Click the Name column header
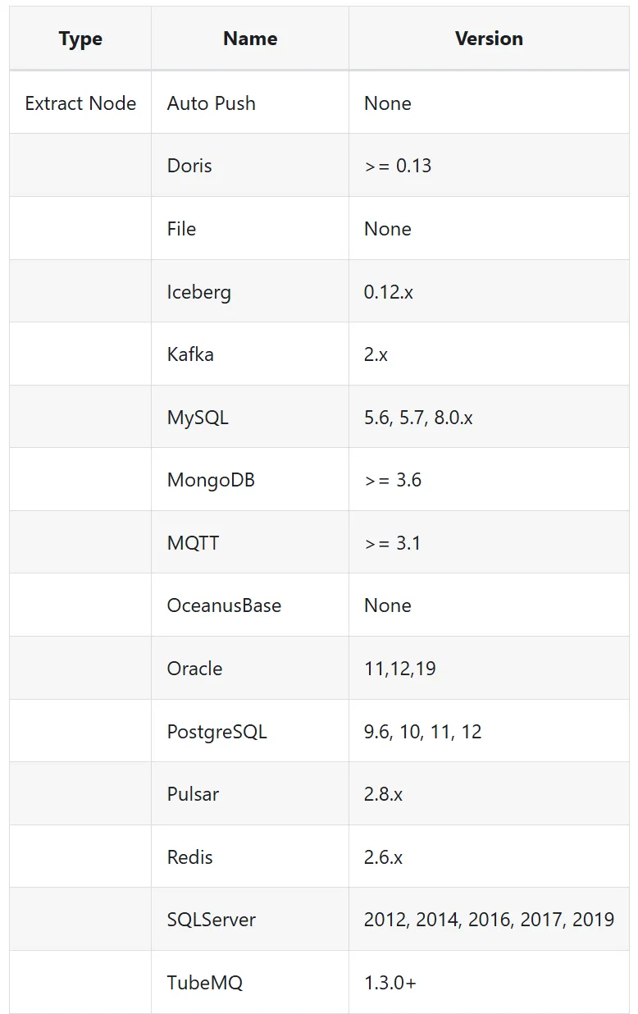Screen dimensions: 638x1014 [x=250, y=39]
